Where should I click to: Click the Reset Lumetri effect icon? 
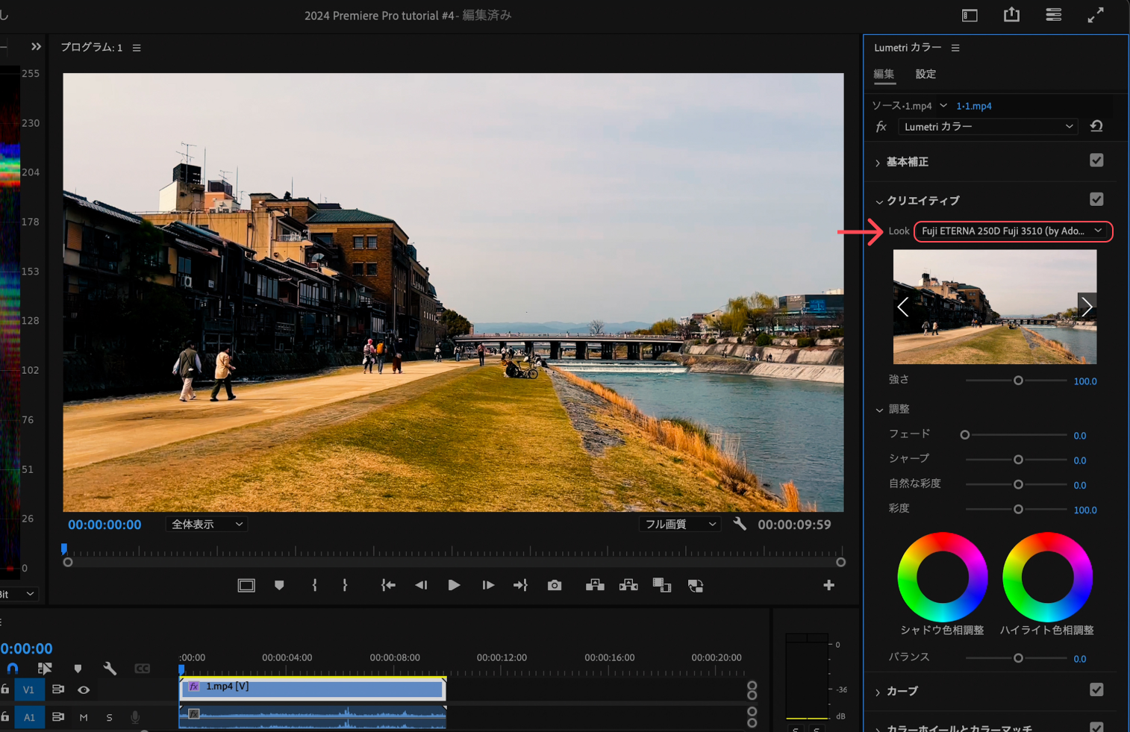pyautogui.click(x=1096, y=126)
